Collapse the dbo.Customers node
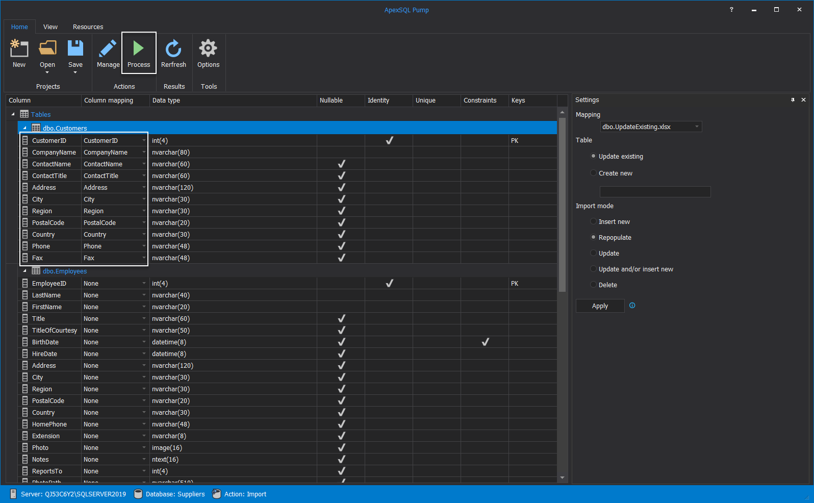Screen dimensions: 814x503 (x=24, y=128)
